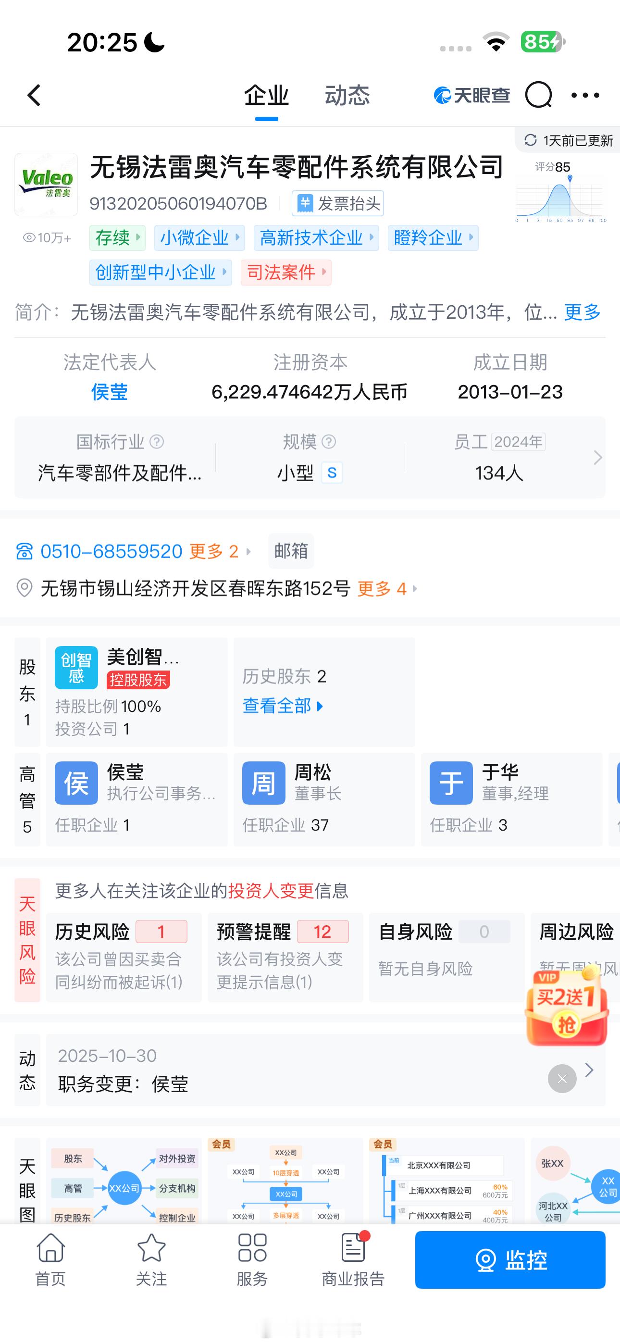Switch to the 企业 tab
The height and width of the screenshot is (1344, 620).
pyautogui.click(x=266, y=96)
